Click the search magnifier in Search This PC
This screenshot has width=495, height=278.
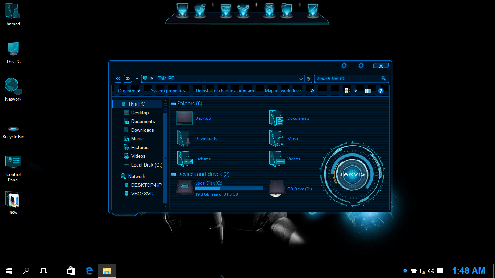(x=383, y=79)
